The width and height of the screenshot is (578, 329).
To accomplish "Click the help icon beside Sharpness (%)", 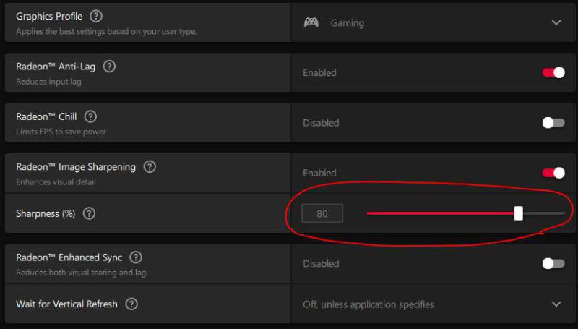I will click(89, 213).
